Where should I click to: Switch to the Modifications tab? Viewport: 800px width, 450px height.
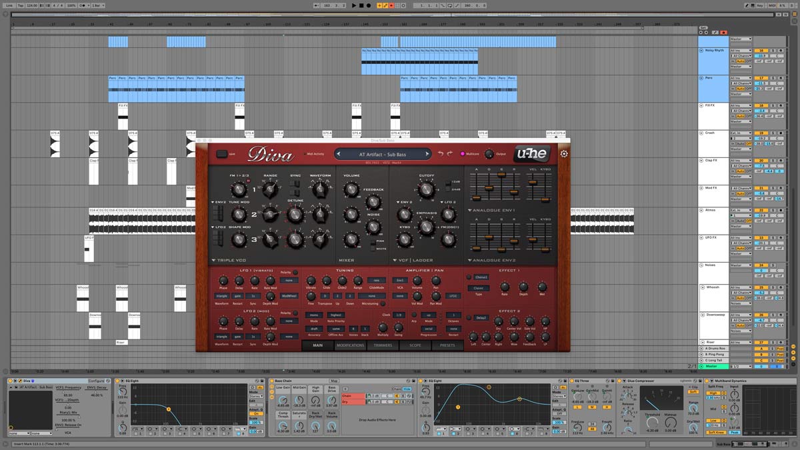pyautogui.click(x=350, y=345)
